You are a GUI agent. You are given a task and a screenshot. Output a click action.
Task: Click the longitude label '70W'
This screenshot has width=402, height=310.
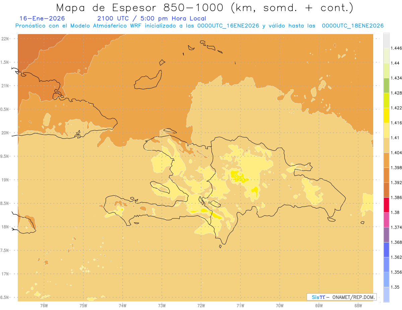[x=280, y=306]
